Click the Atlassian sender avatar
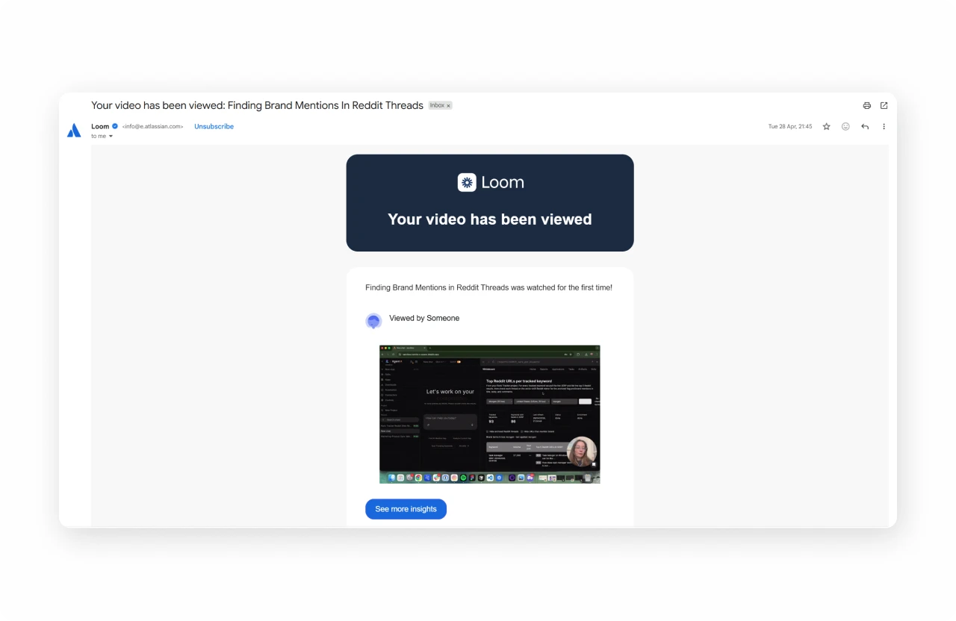 coord(74,131)
